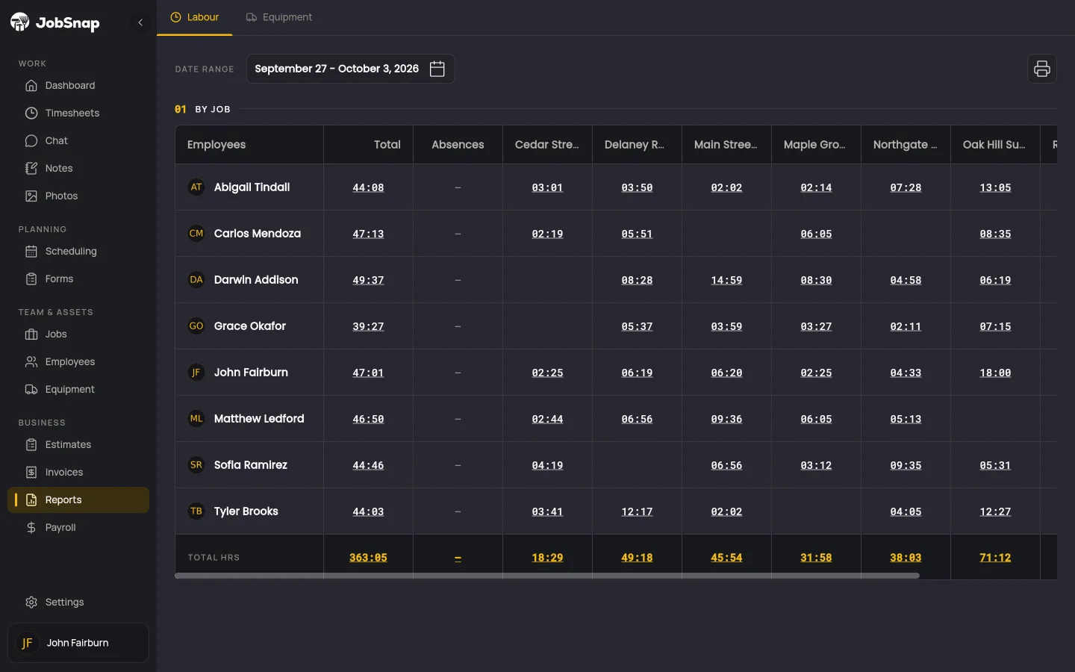Open the Chat bubble icon

(31, 140)
